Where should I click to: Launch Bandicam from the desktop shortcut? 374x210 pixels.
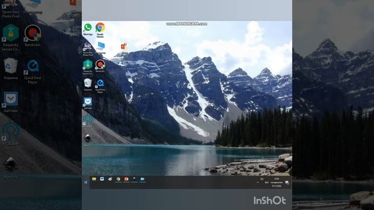click(x=100, y=66)
